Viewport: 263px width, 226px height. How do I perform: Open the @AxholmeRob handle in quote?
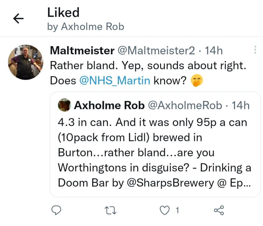point(185,105)
